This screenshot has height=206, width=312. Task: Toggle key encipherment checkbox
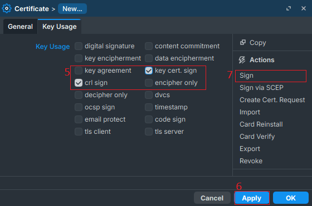coord(79,58)
